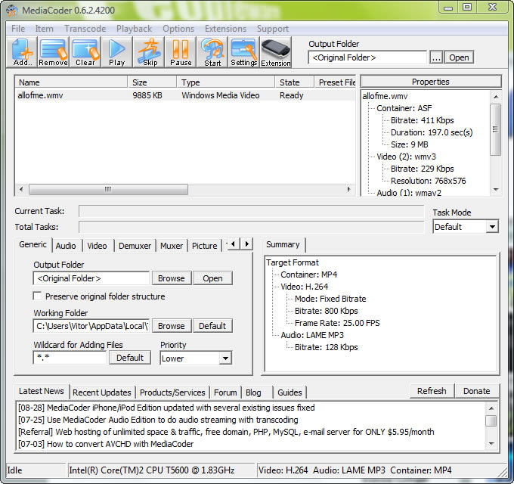Viewport: 514px width, 484px height.
Task: Click Default next to Working Folder
Action: [x=212, y=326]
